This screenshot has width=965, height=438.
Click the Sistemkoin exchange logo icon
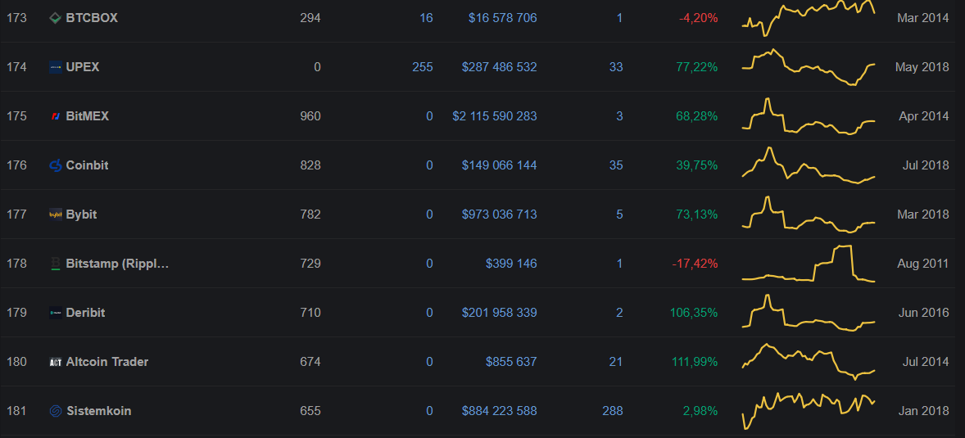click(56, 411)
